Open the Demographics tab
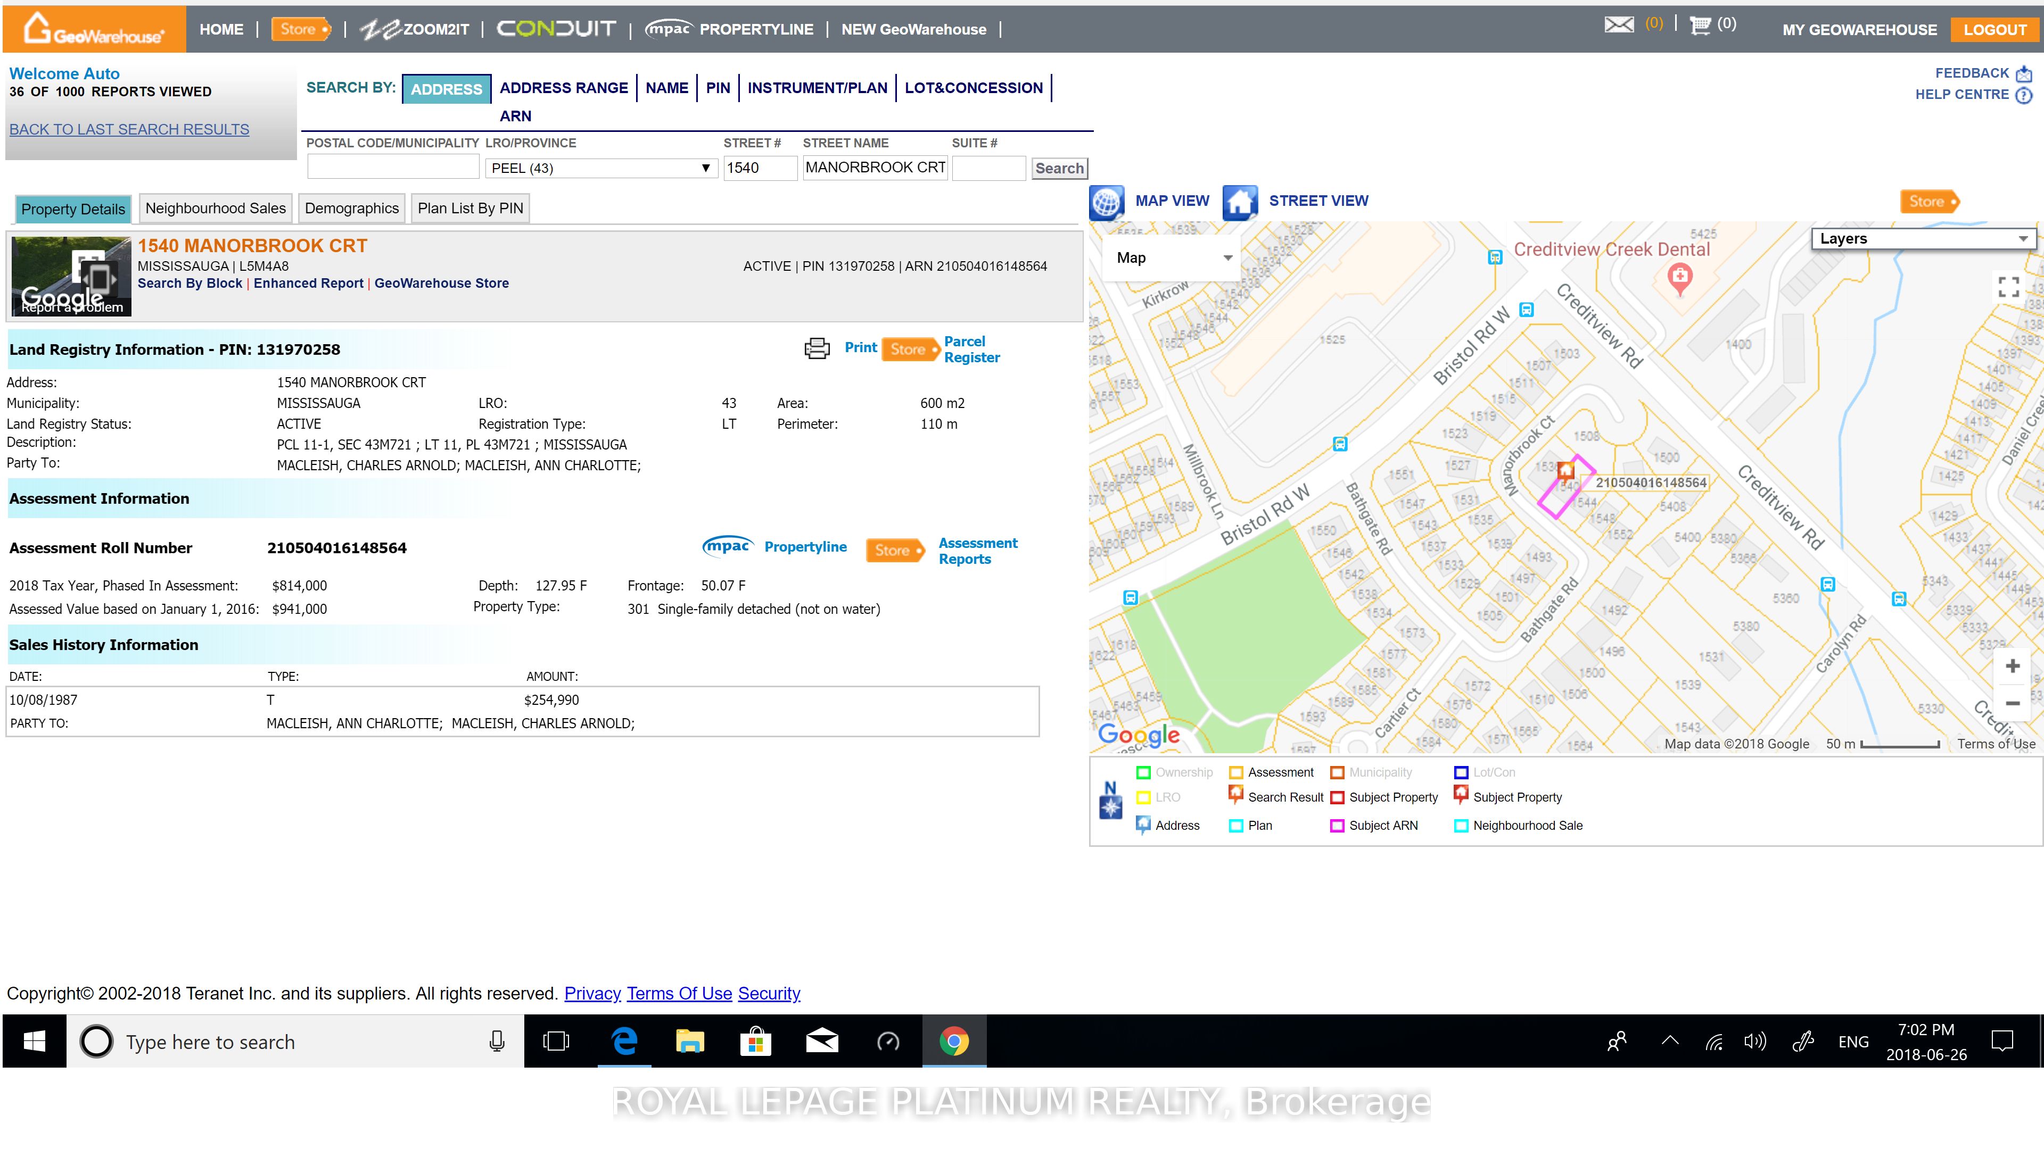This screenshot has height=1149, width=2044. (x=351, y=209)
